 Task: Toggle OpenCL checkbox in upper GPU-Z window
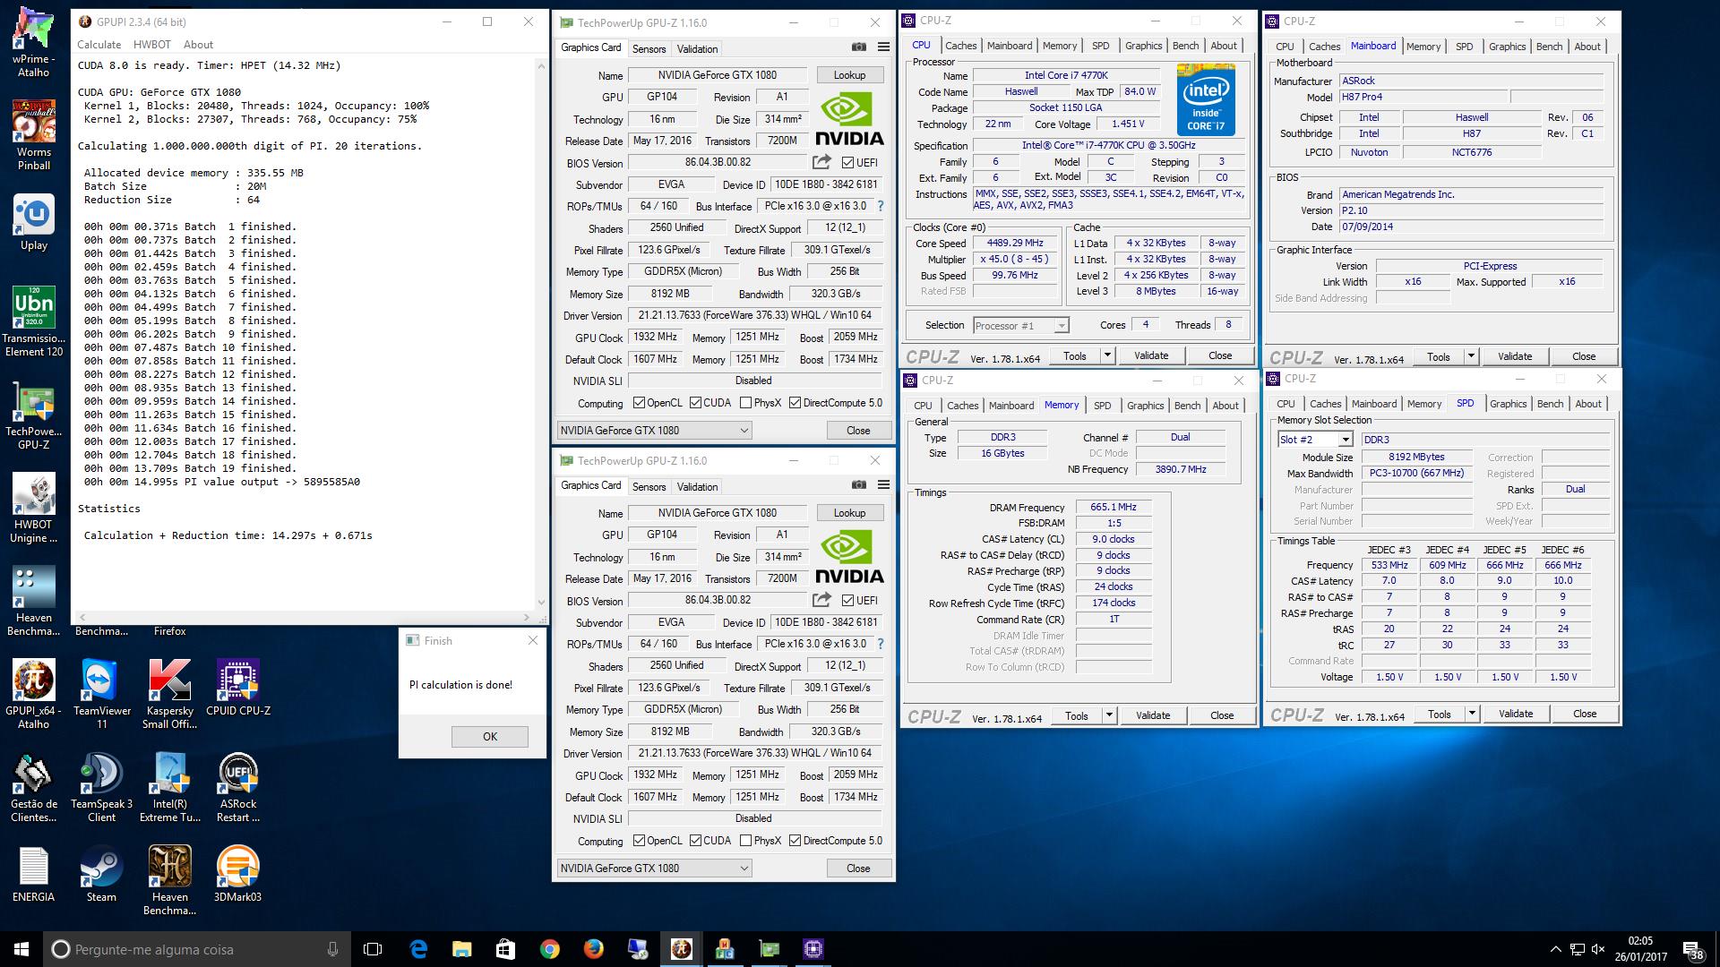(639, 403)
